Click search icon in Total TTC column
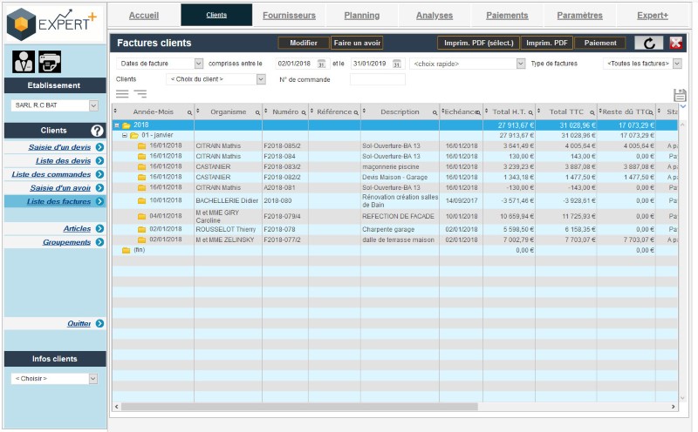This screenshot has height=432, width=698. [x=592, y=113]
